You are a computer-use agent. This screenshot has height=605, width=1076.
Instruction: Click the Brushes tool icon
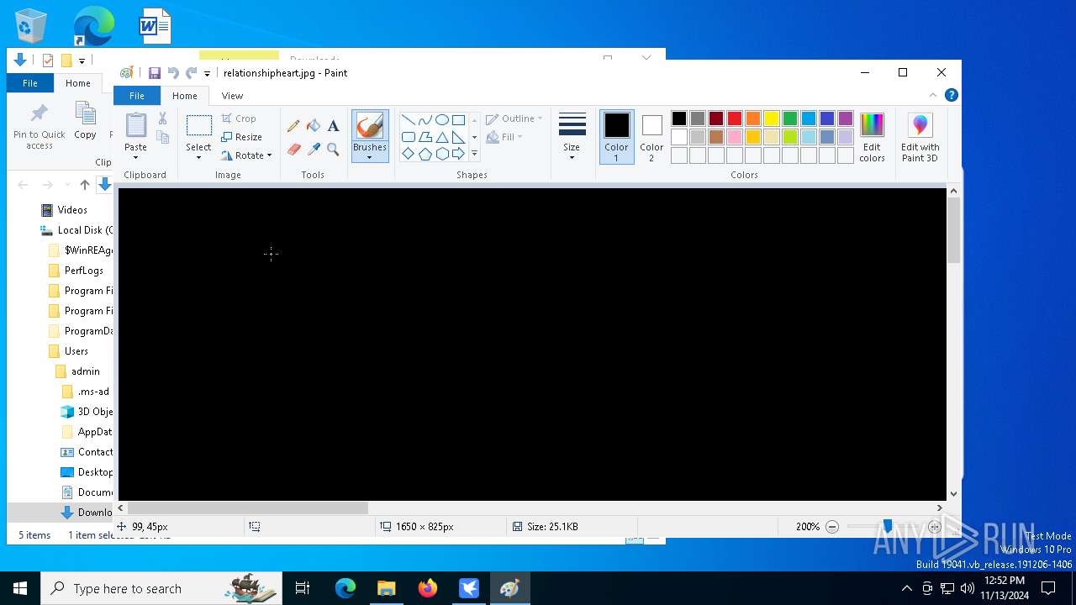click(x=370, y=126)
